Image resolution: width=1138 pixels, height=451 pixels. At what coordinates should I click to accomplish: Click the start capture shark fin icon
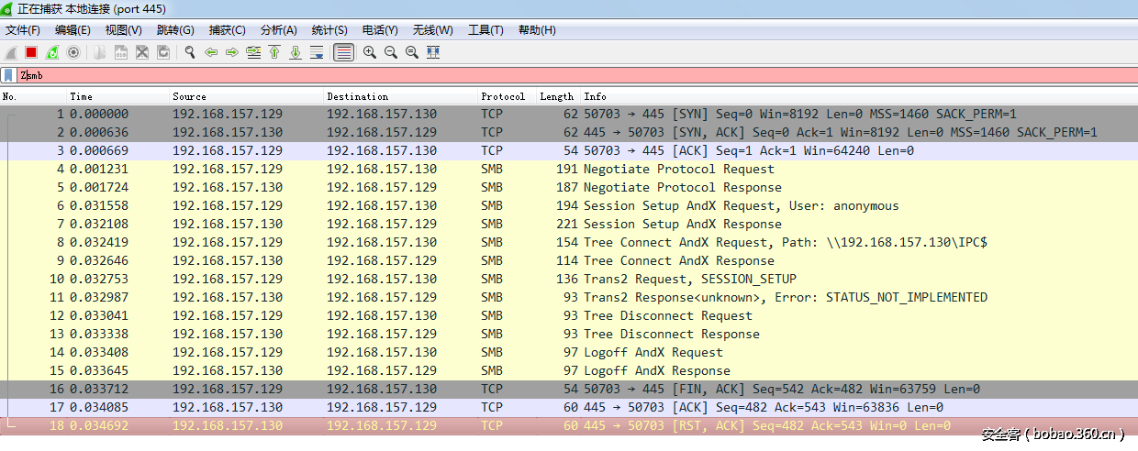click(11, 52)
